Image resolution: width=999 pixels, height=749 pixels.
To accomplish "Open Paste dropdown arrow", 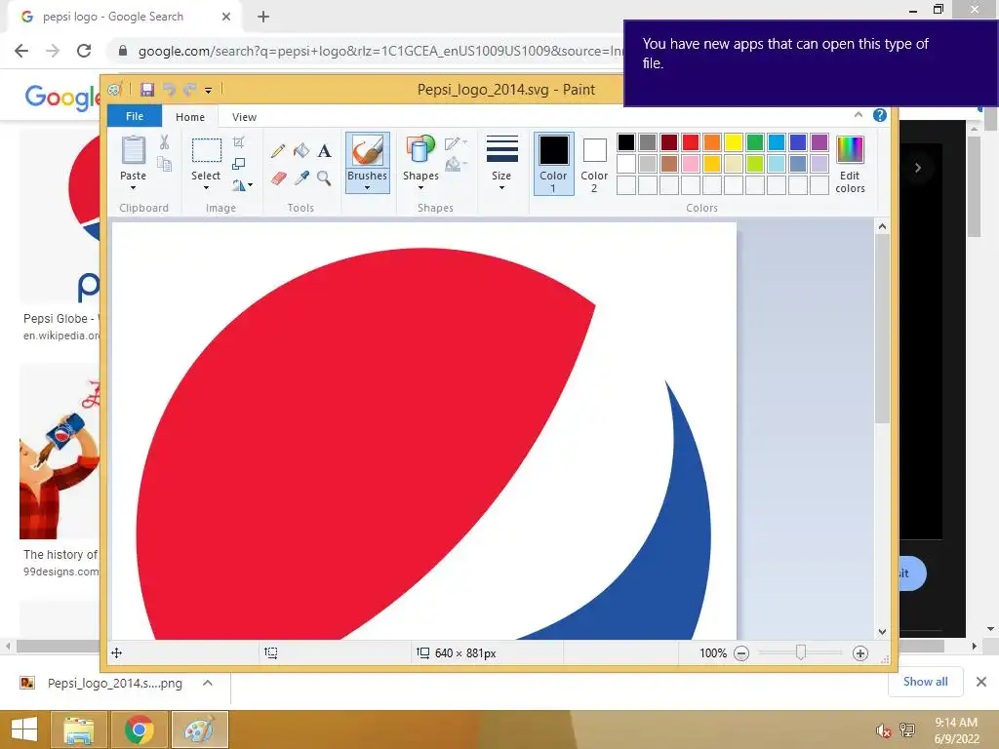I will click(x=133, y=188).
